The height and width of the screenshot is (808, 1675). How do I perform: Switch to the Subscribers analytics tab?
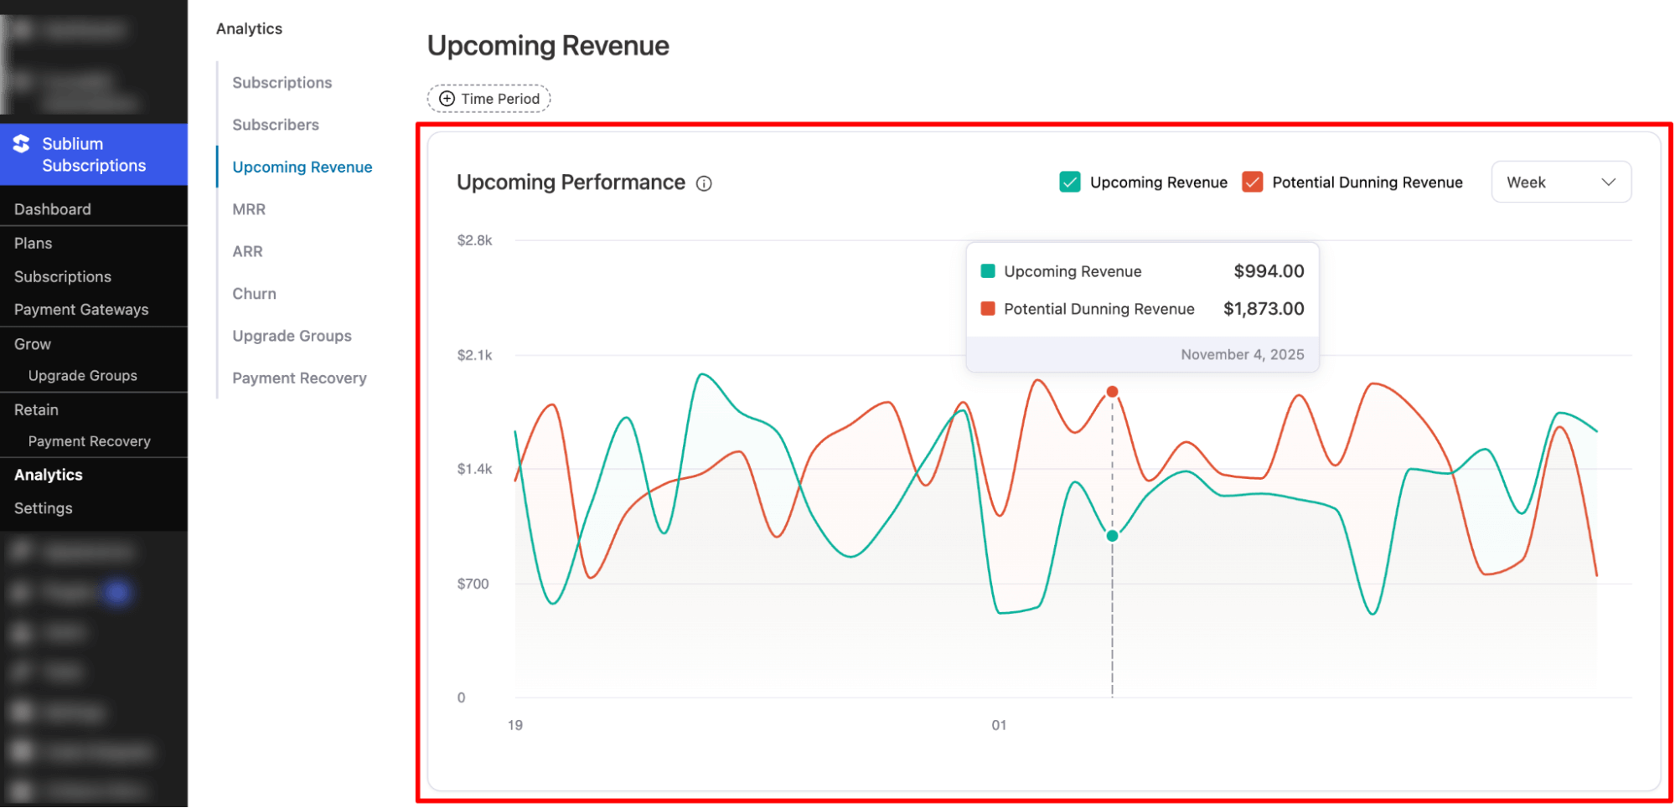pos(276,124)
